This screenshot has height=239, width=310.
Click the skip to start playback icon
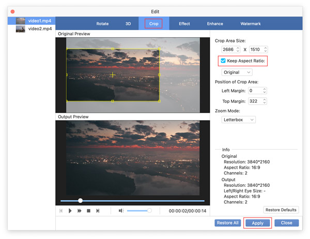(61, 211)
